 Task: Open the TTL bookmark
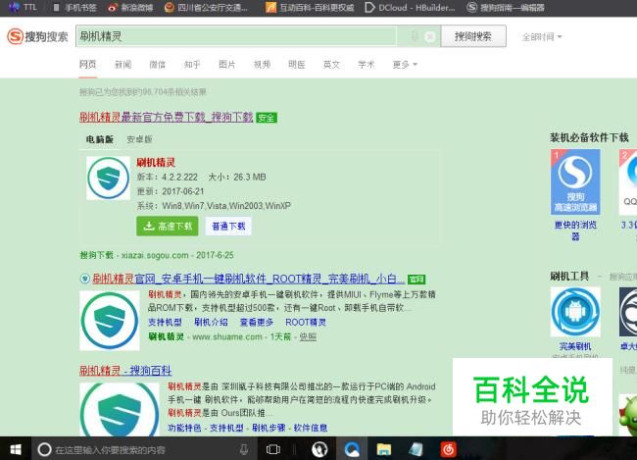(x=24, y=7)
